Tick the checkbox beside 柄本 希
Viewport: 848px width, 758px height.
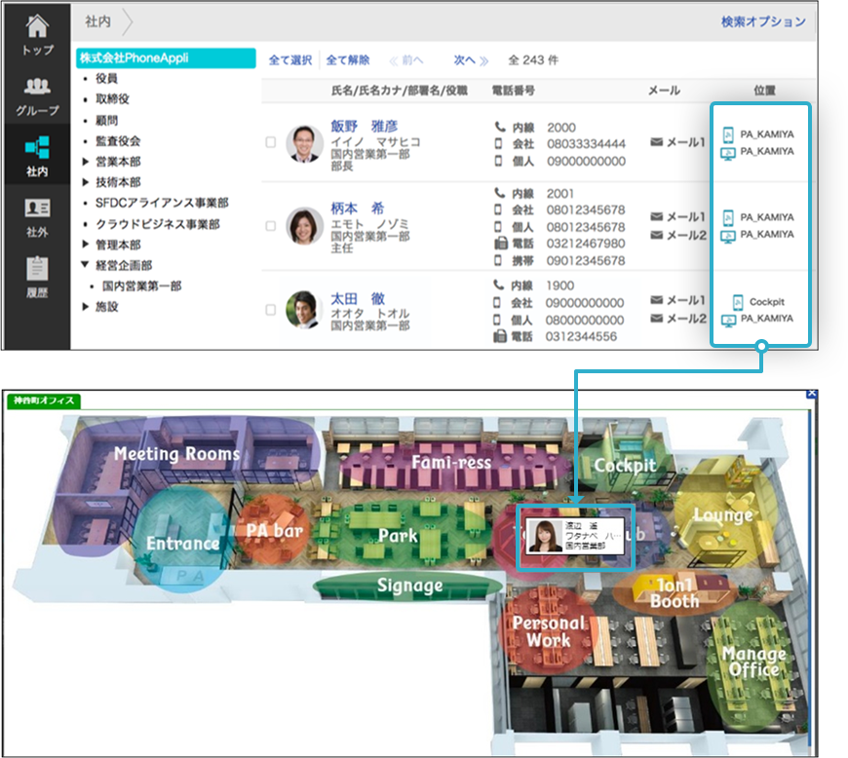[271, 226]
